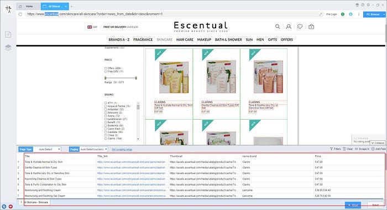Click the Lancome cell in row 6
Screen dimensions: 387x210
click(247, 190)
